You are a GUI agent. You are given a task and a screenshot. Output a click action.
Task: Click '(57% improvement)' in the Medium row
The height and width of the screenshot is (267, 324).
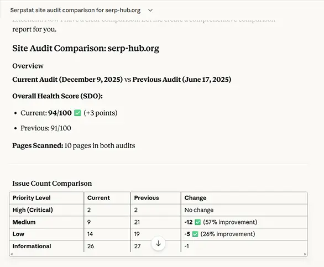(230, 222)
